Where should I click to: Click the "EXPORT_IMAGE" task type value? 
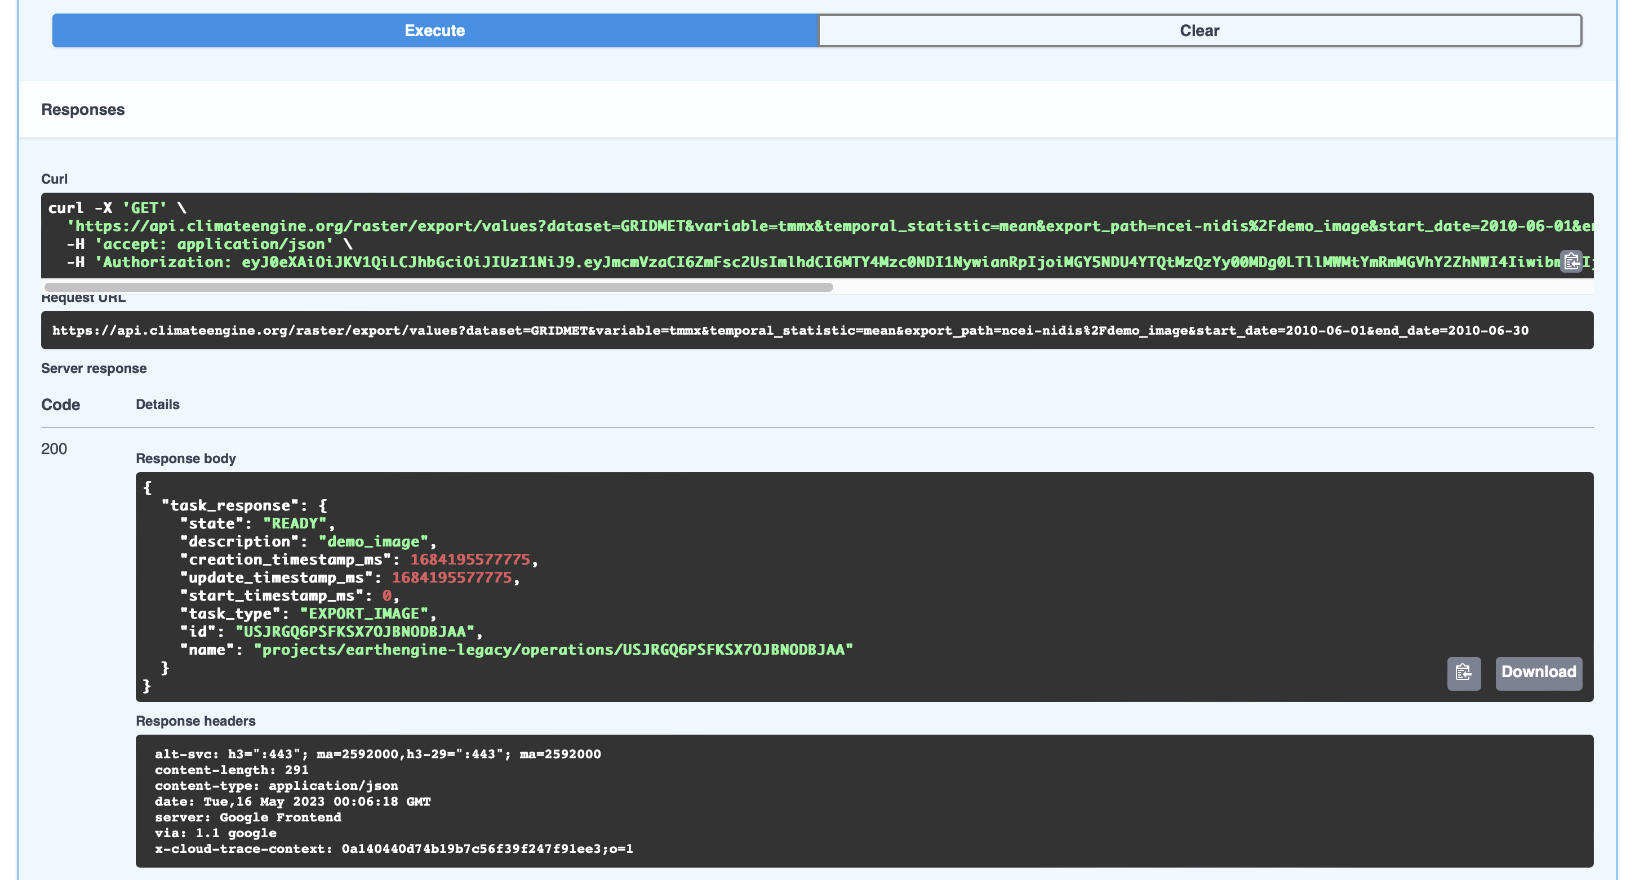pyautogui.click(x=365, y=614)
